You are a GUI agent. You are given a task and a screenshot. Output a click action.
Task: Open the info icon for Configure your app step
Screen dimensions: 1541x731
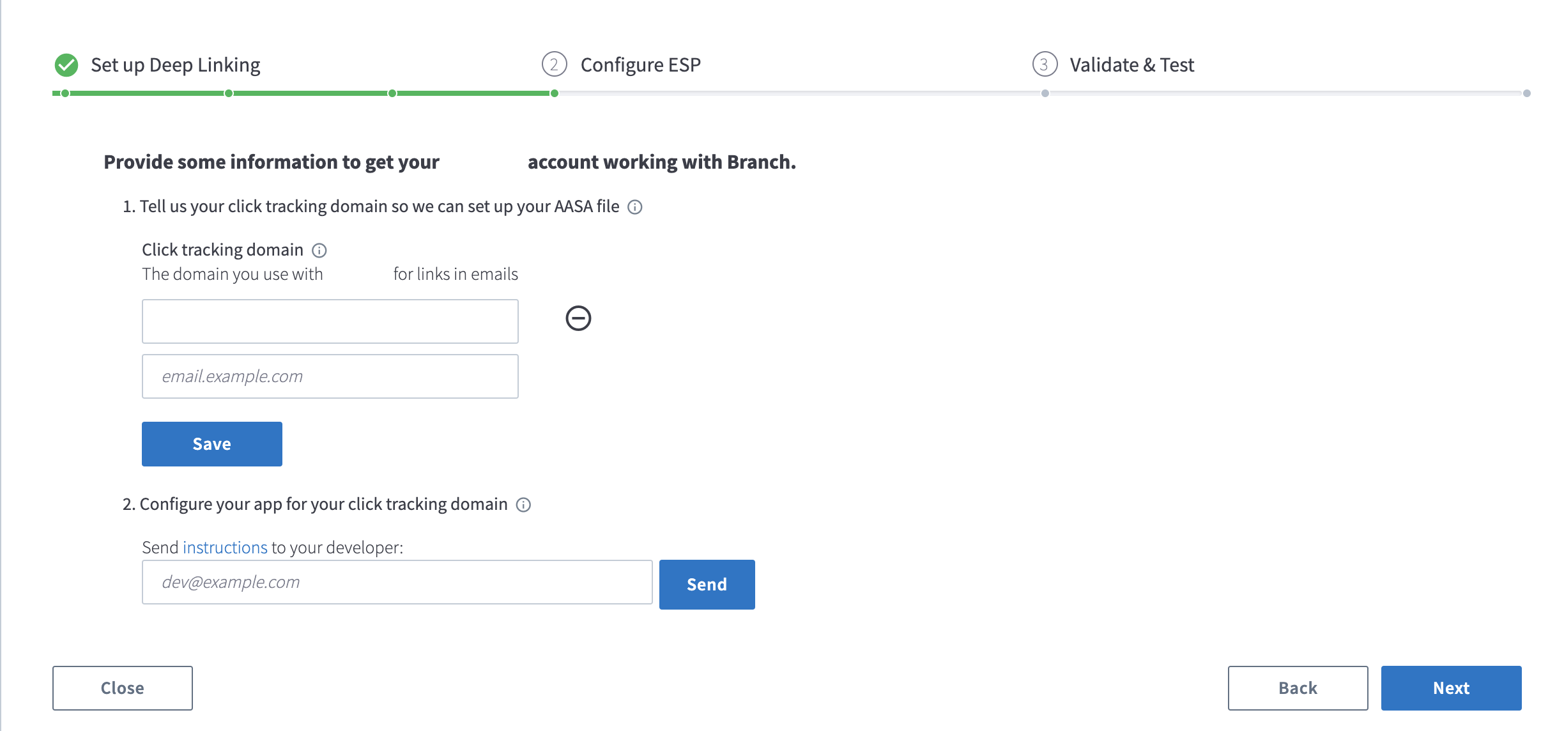pos(523,505)
